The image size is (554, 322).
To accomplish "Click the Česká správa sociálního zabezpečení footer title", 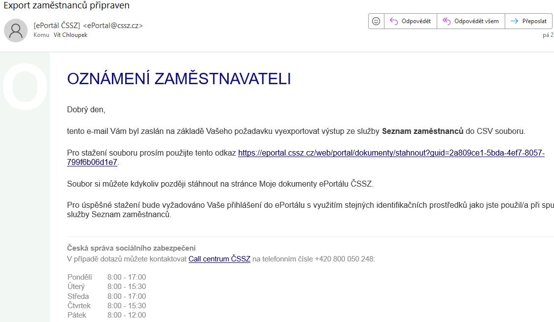I will click(131, 248).
